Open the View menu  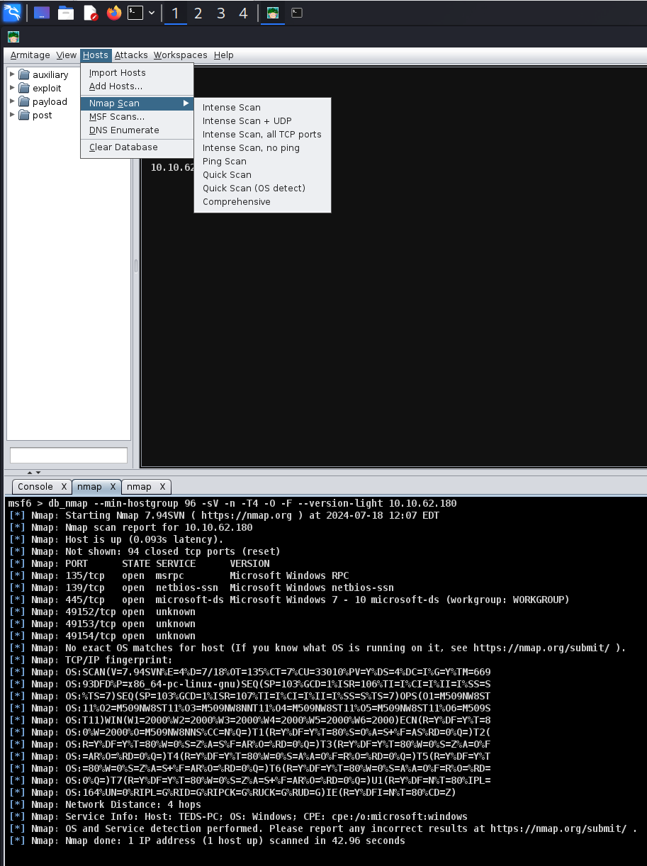(67, 55)
